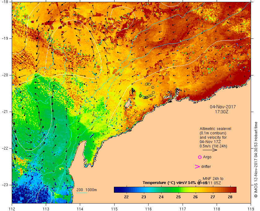The height and width of the screenshot is (211, 260).
Task: Click the latitude axis label -21
Action: pyautogui.click(x=4, y=112)
